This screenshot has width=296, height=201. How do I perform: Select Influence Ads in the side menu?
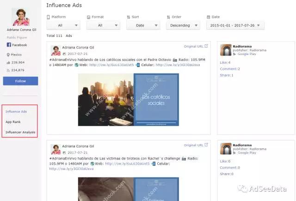click(16, 111)
